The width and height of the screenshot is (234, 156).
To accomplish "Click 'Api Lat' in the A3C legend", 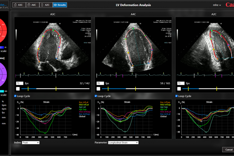I will 82,107.
